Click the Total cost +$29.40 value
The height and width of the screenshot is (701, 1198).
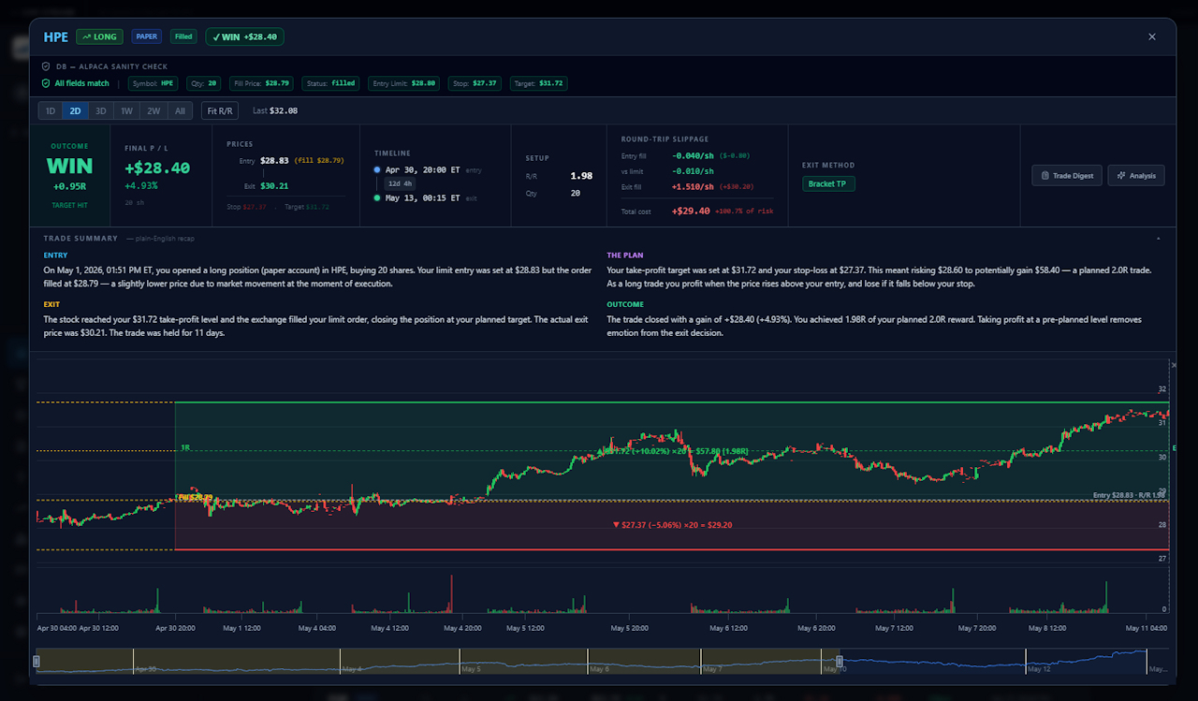(x=691, y=212)
